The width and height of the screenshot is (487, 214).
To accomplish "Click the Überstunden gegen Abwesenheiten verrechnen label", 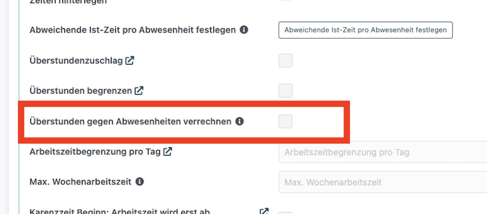I will 131,122.
